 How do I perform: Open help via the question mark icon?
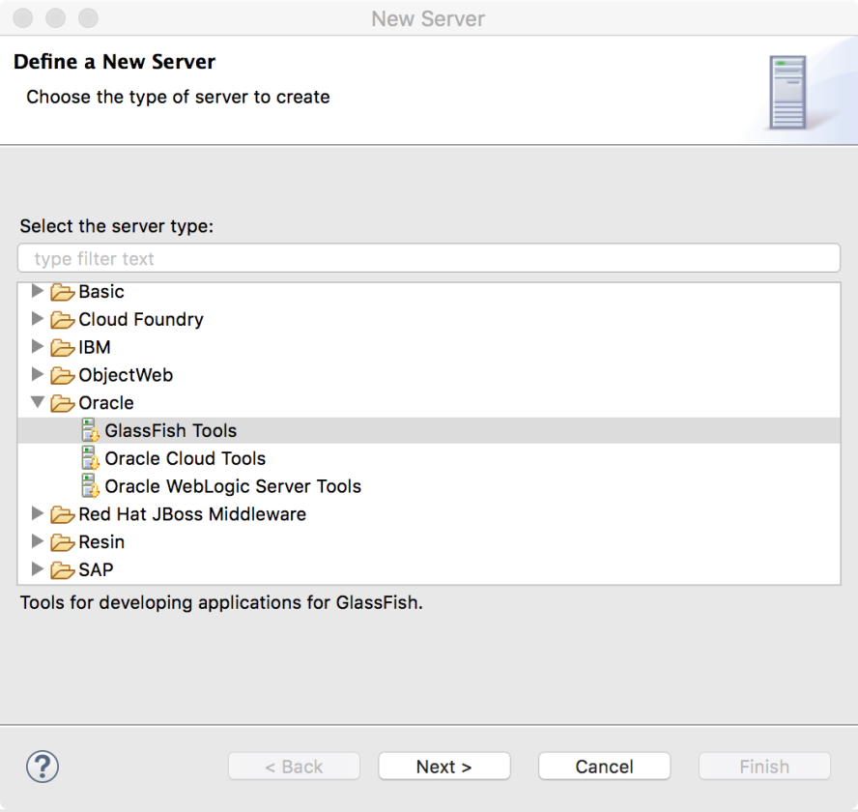[43, 767]
